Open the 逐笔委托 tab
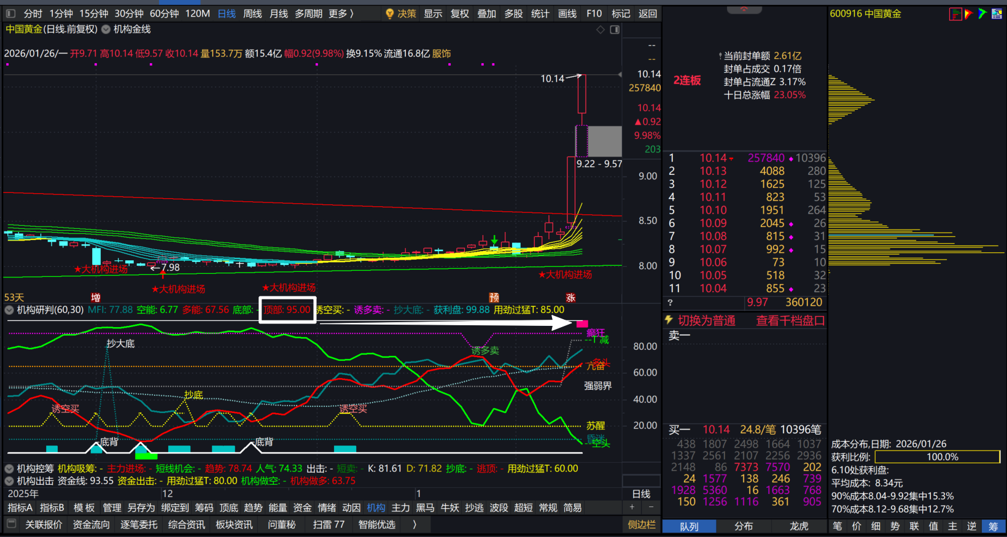Image resolution: width=1007 pixels, height=537 pixels. [139, 525]
